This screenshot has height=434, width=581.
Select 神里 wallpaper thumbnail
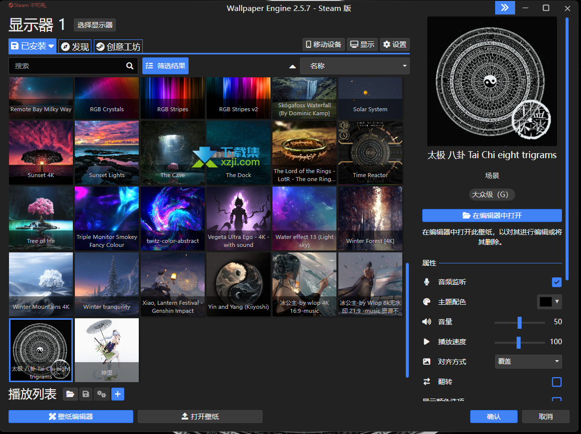[107, 350]
